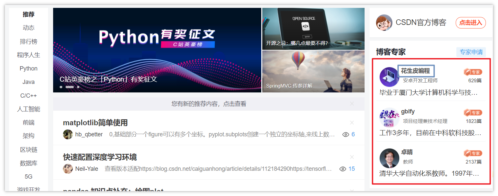Open the Python有奖征文 banner
Image resolution: width=498 pixels, height=196 pixels.
pyautogui.click(x=157, y=50)
